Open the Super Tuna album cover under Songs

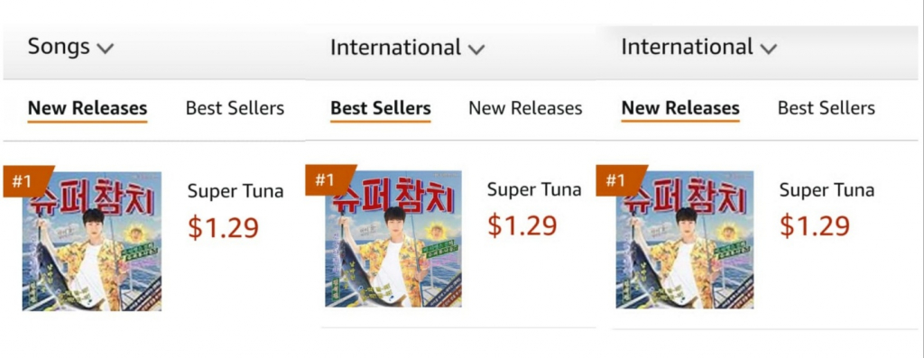pyautogui.click(x=92, y=242)
